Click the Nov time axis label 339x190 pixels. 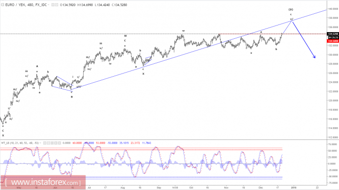click(226, 187)
